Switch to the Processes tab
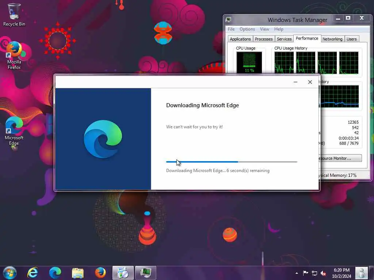Viewport: 374px width, 280px height. click(264, 39)
